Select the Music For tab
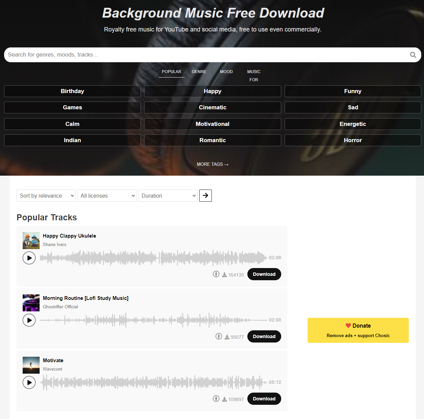The height and width of the screenshot is (419, 424). click(254, 76)
